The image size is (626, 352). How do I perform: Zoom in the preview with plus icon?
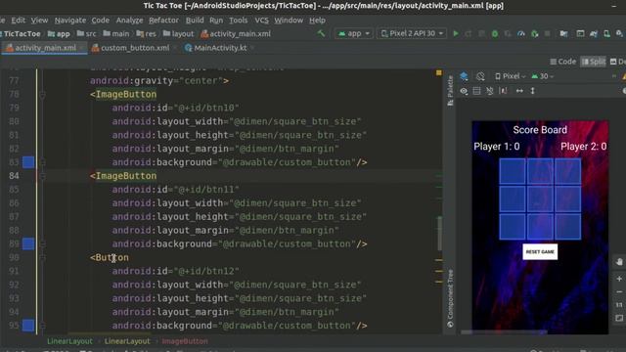pyautogui.click(x=619, y=279)
